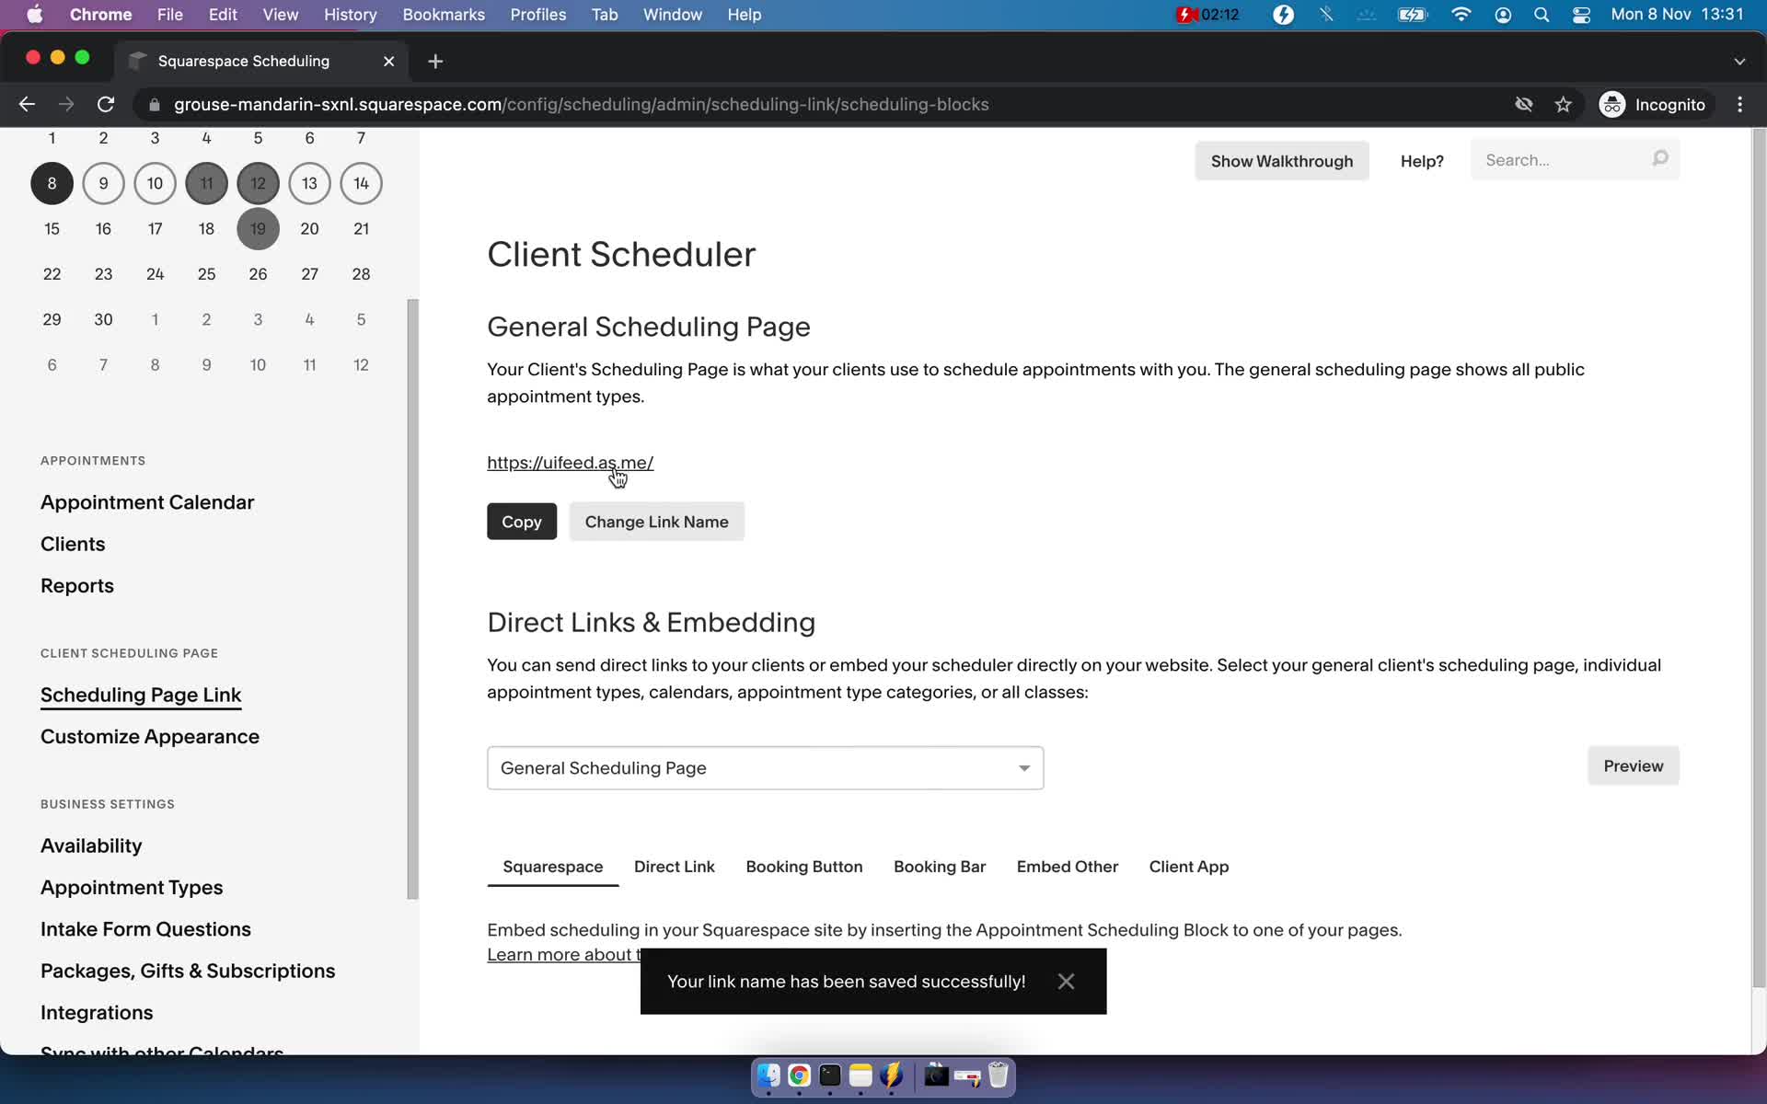Open Chrome from the dock
Viewport: 1767px width, 1104px height.
point(799,1075)
